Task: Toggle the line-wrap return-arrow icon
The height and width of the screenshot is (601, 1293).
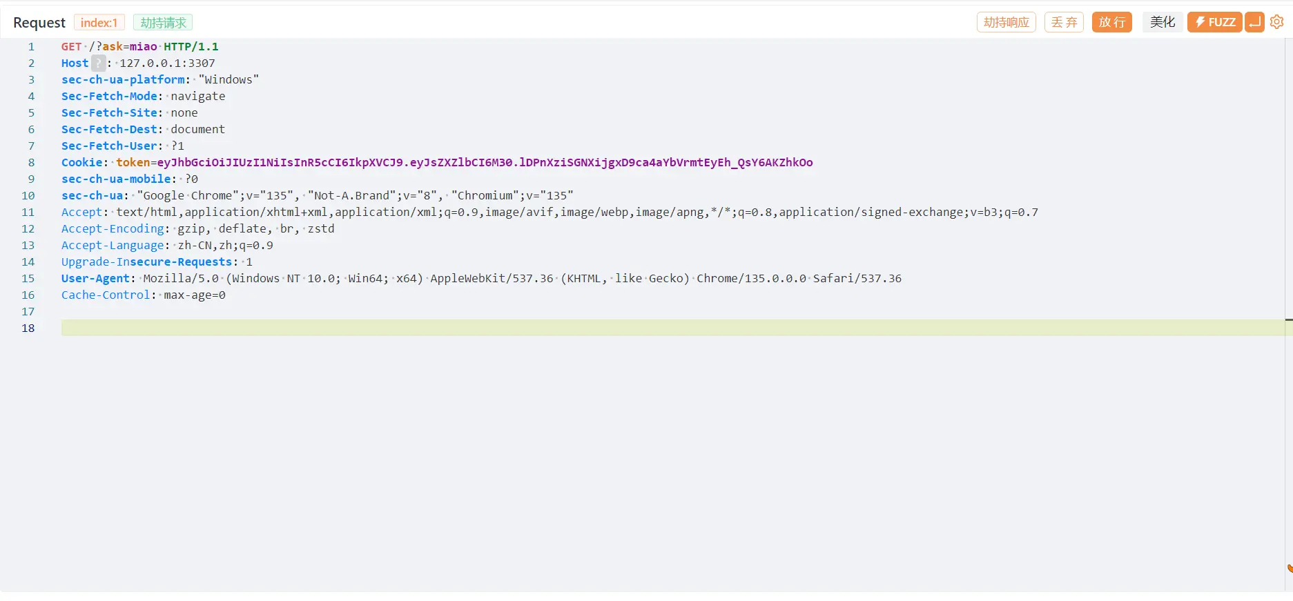Action: pos(1254,22)
